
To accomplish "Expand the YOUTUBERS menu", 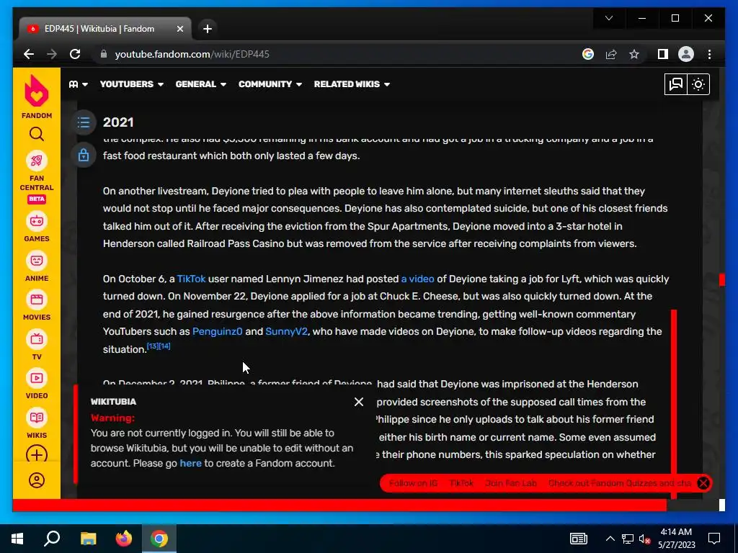I will pos(132,84).
